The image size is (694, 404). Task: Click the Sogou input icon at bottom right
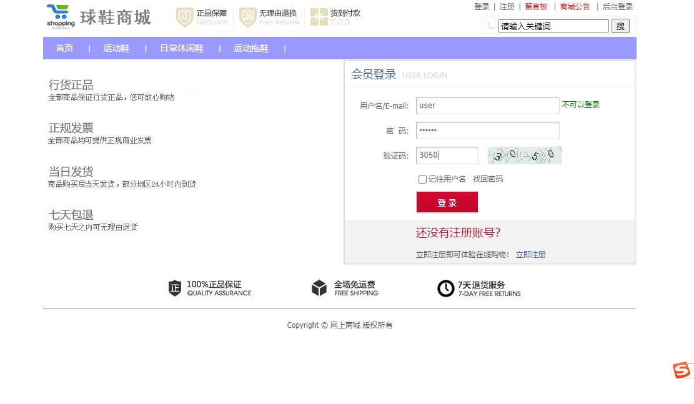(x=682, y=370)
